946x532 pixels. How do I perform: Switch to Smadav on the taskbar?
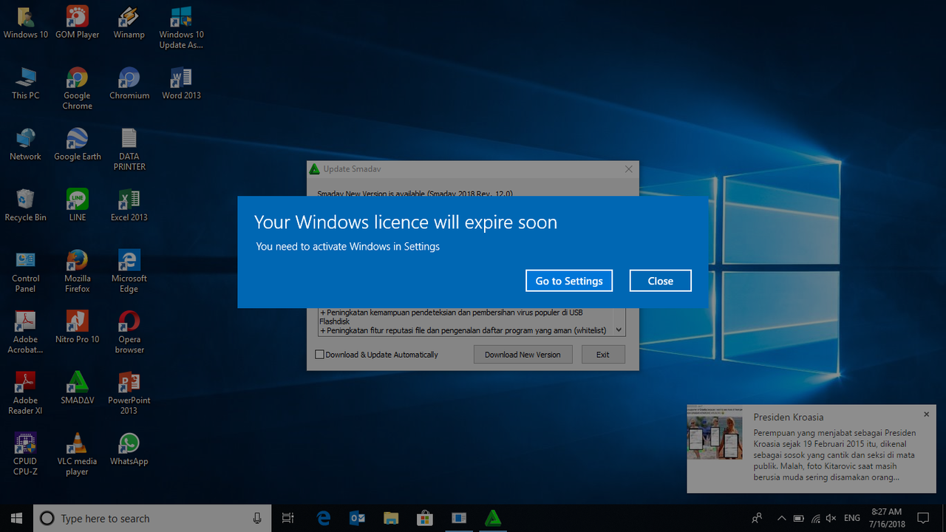pos(493,518)
